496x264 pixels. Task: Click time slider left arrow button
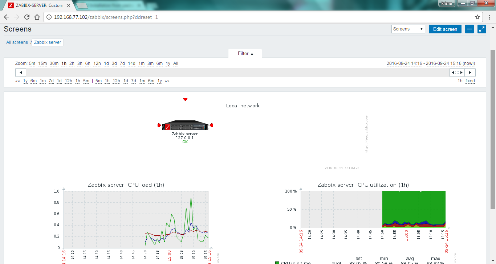point(20,73)
